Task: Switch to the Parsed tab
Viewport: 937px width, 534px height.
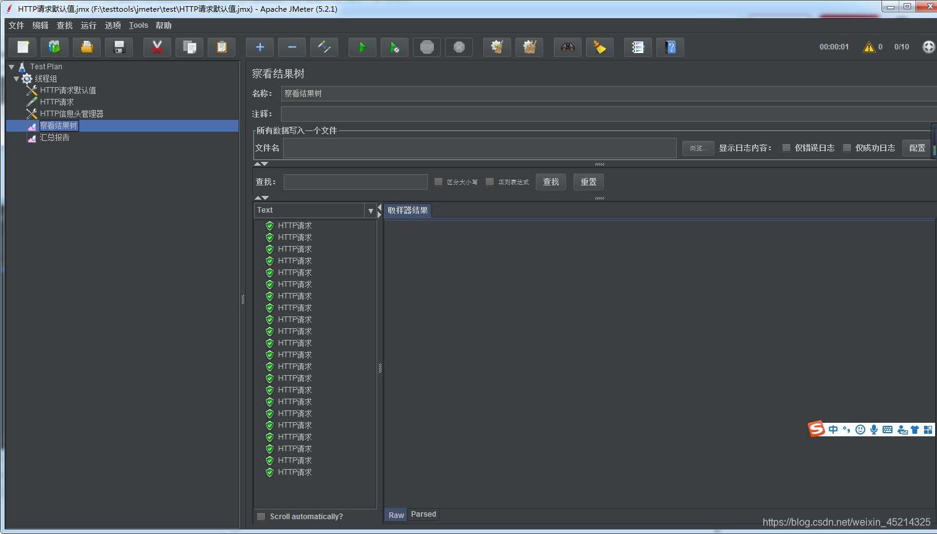Action: 423,514
